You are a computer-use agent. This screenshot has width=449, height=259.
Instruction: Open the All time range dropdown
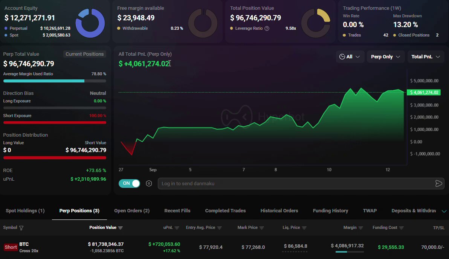click(350, 57)
